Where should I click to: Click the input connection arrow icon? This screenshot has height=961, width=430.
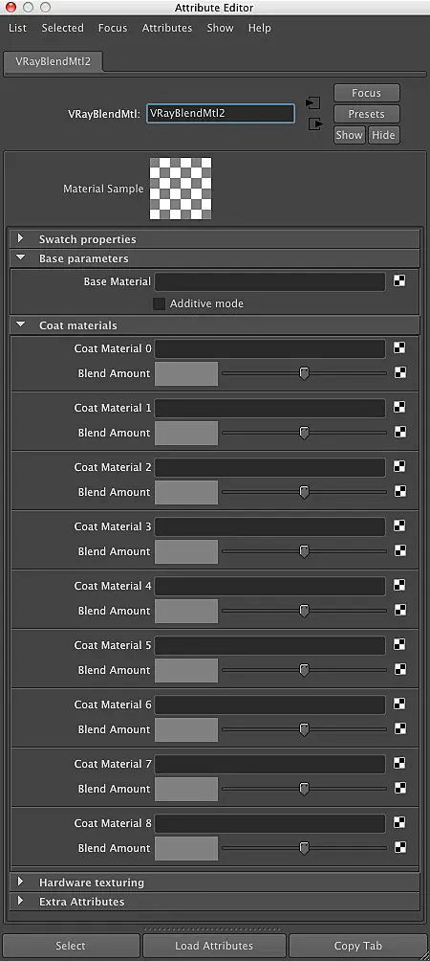[x=312, y=103]
